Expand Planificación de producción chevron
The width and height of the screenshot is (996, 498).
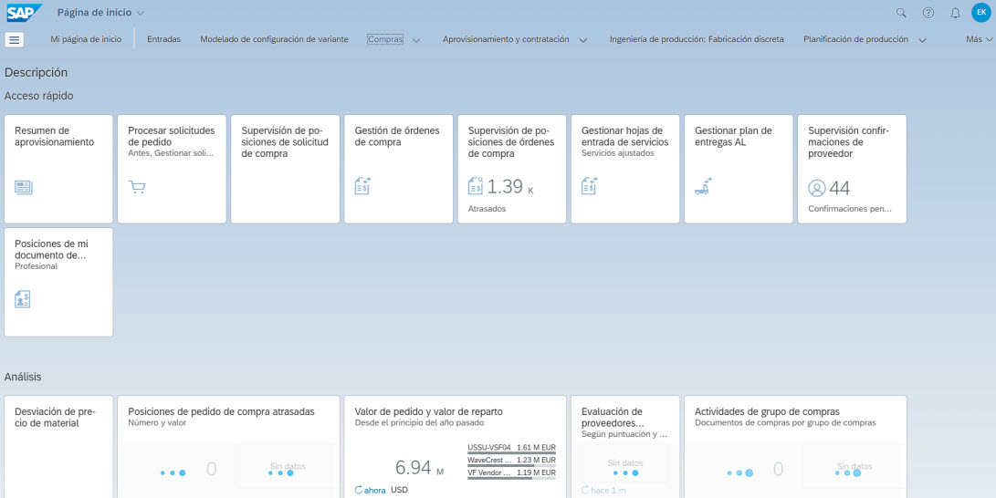(x=922, y=40)
